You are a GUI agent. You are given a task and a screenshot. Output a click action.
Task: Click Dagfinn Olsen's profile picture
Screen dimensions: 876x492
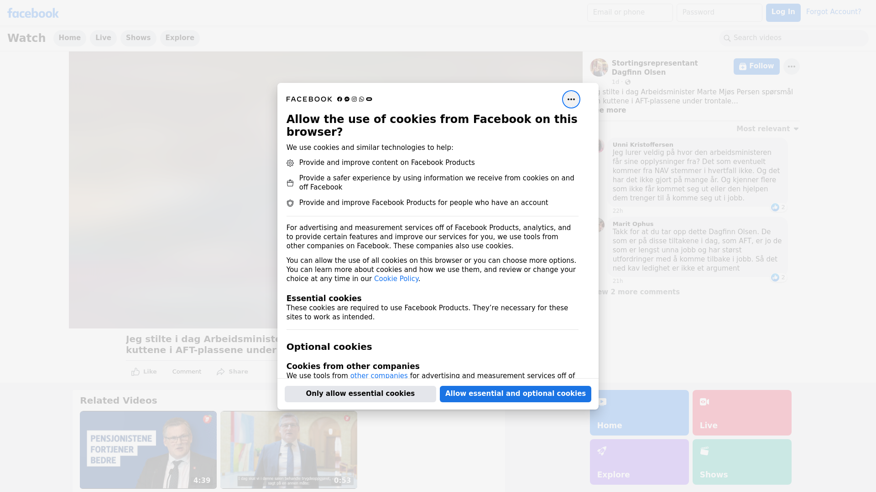(x=599, y=67)
